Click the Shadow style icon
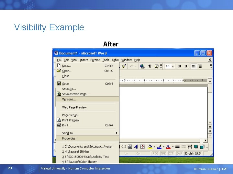 tap(196, 147)
